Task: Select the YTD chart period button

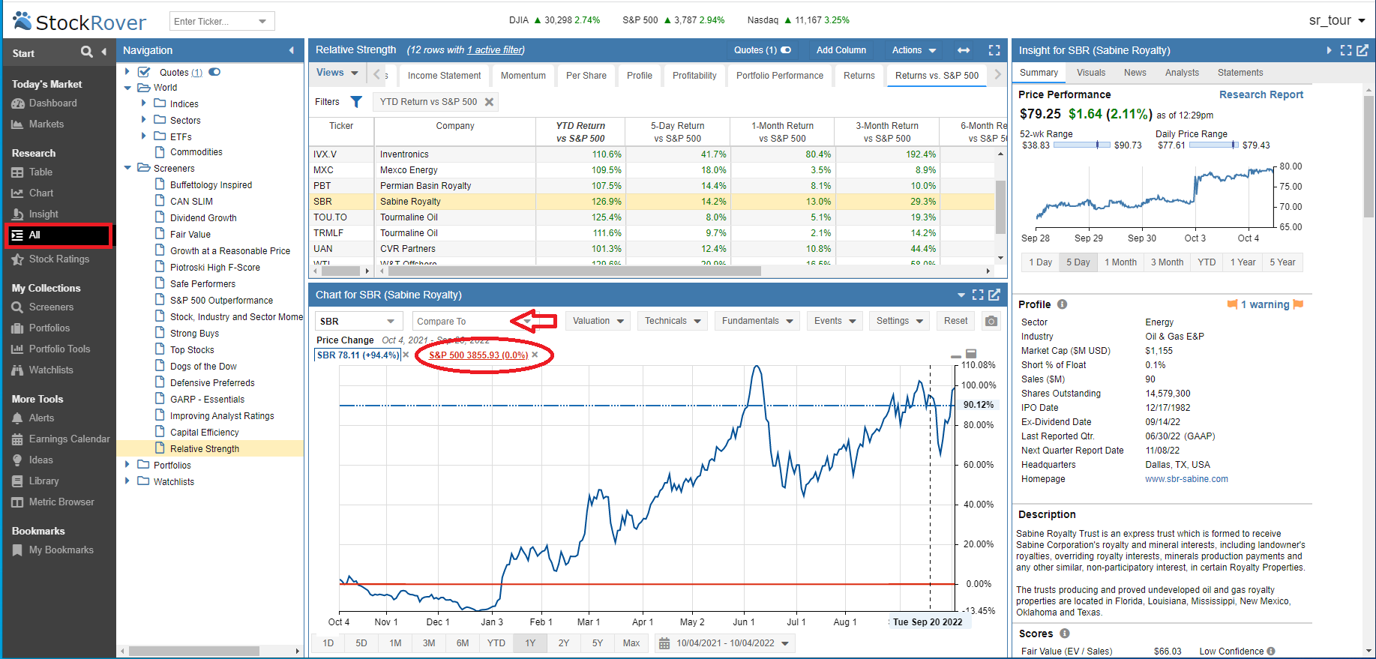Action: point(496,643)
